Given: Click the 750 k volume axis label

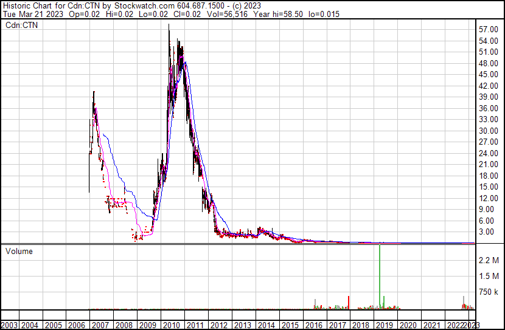Looking at the screenshot, I should (488, 292).
